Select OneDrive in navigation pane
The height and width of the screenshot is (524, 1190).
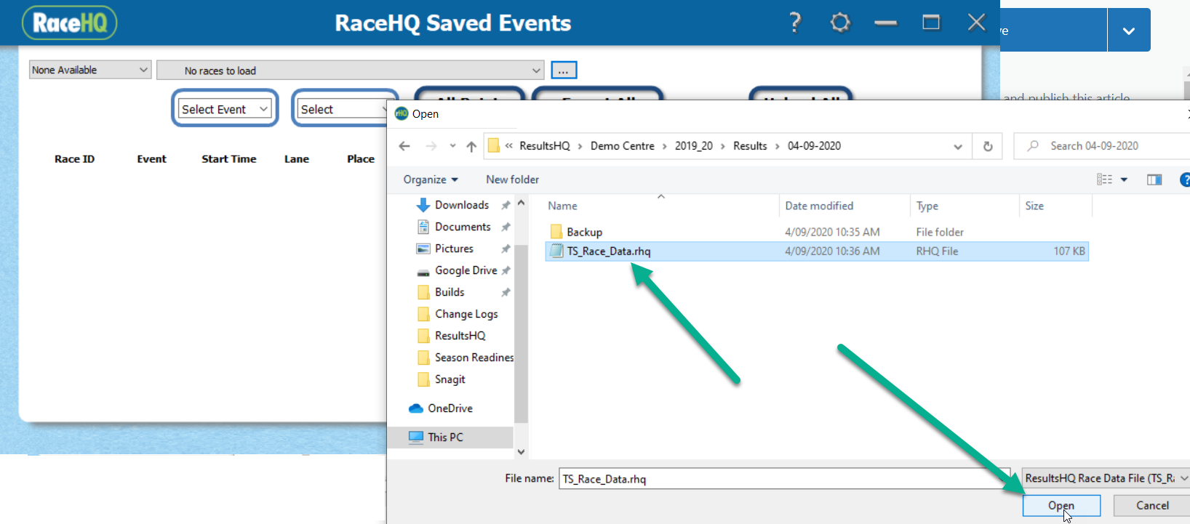(450, 408)
